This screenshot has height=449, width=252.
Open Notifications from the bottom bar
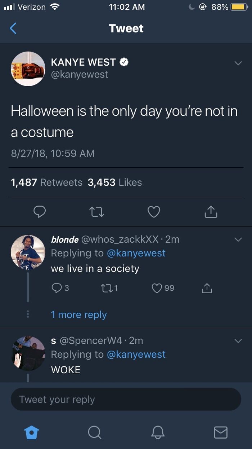(x=157, y=432)
